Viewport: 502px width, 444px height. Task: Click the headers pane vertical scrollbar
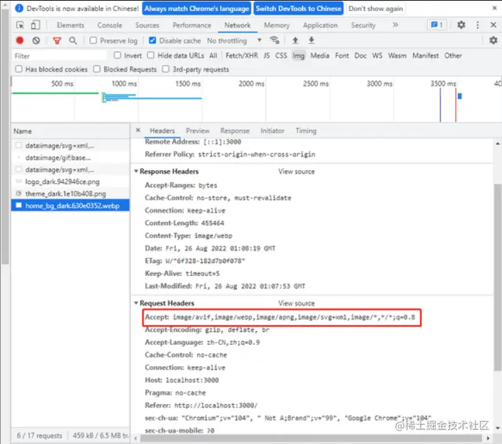[x=497, y=277]
